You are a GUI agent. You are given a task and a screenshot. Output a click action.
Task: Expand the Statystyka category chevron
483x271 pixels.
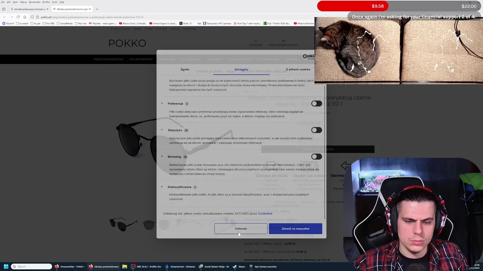click(x=162, y=130)
